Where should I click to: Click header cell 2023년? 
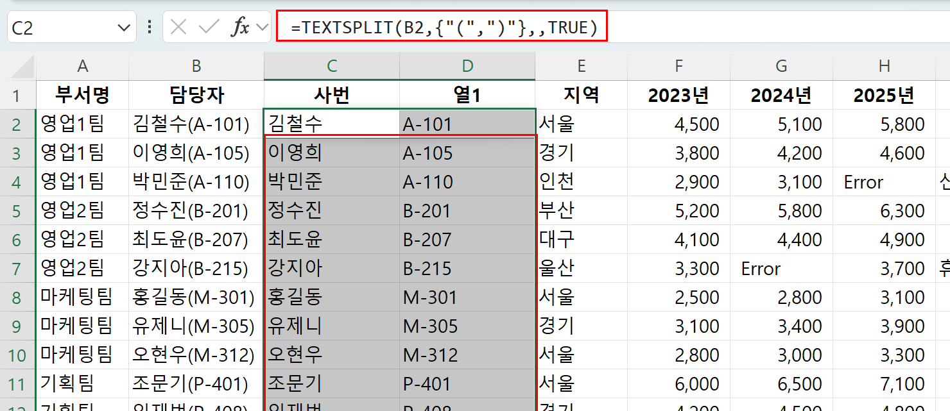[x=678, y=96]
